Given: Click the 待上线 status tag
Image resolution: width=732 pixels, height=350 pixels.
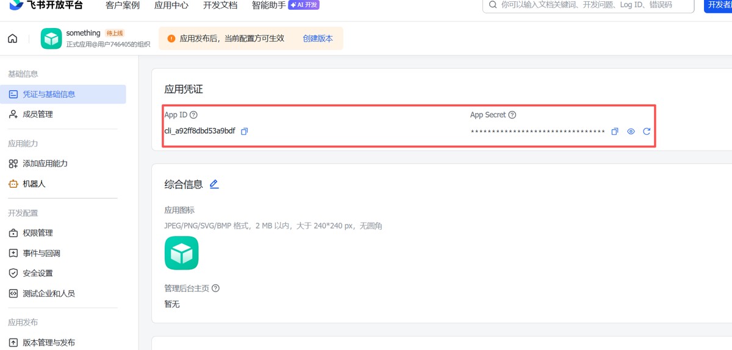Looking at the screenshot, I should [115, 33].
